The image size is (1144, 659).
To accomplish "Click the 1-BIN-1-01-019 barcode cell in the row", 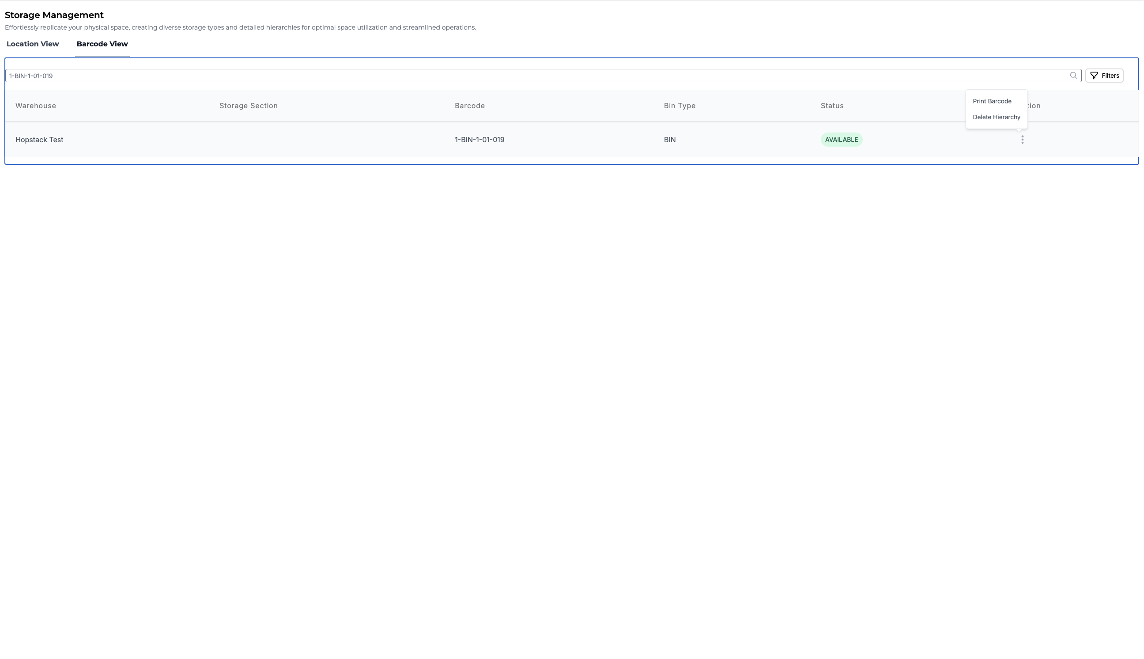I will 479,140.
